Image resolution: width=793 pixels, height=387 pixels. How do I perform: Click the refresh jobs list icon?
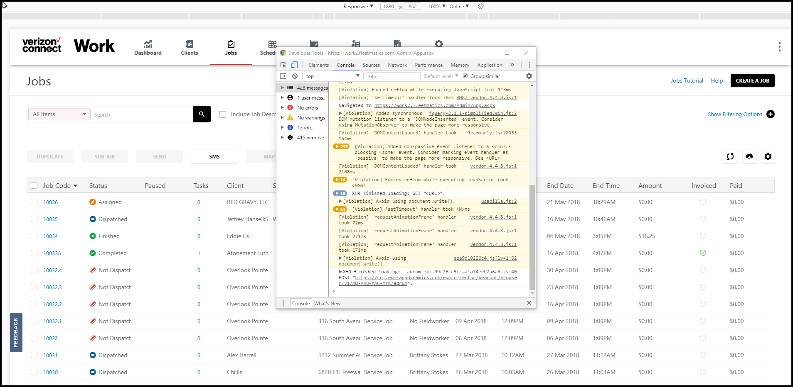pos(730,156)
